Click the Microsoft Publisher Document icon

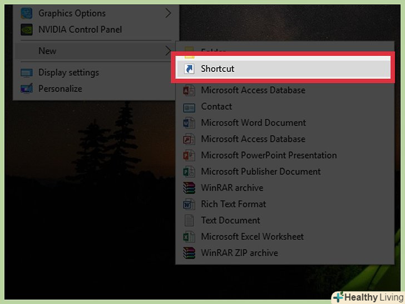189,172
